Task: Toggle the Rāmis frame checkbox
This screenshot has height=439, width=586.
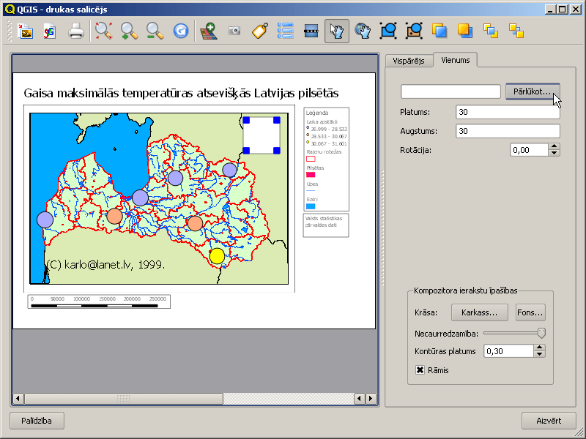Action: (420, 370)
